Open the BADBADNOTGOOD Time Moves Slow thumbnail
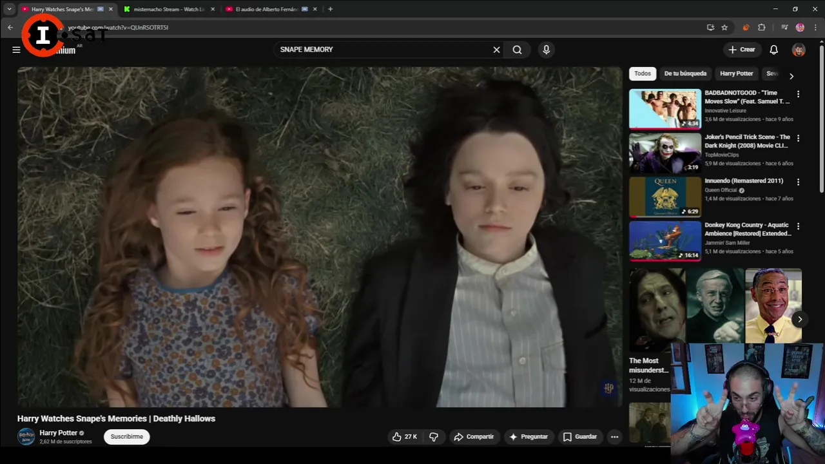This screenshot has height=464, width=825. [665, 109]
